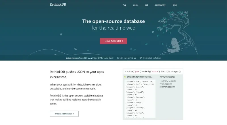Image resolution: width=227 pixels, height=125 pixels.
Task: Open @rethinkdb on Twitter link
Action: point(152,58)
